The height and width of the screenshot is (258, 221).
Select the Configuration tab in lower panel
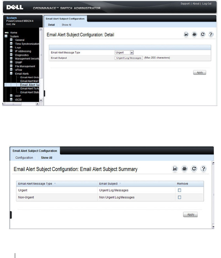pos(24,158)
